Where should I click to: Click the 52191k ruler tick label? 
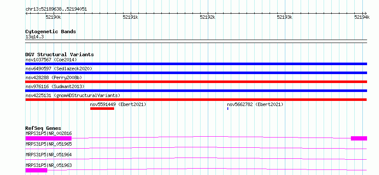click(131, 17)
